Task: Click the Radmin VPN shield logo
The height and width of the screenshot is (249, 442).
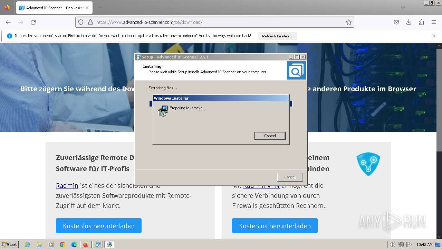Action: pyautogui.click(x=368, y=164)
